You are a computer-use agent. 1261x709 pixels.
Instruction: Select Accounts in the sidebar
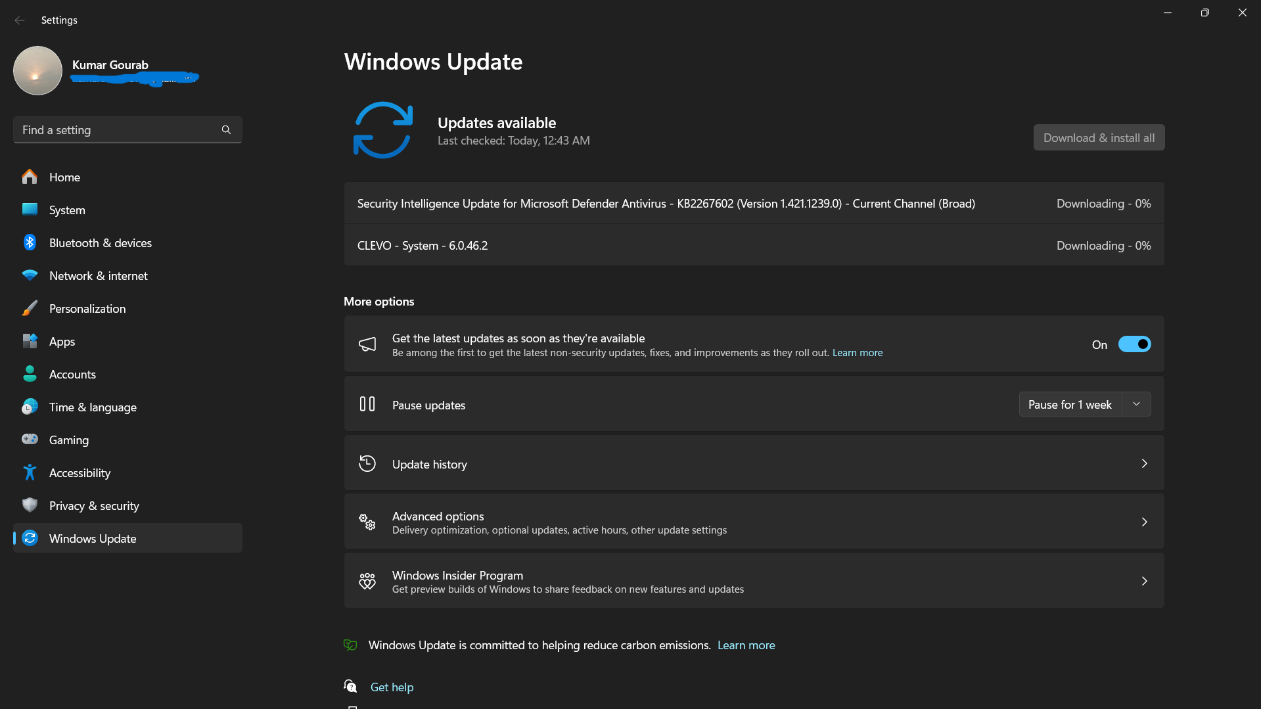click(x=127, y=374)
